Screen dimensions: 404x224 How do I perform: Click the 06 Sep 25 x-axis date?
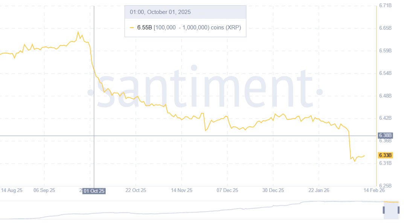44,190
